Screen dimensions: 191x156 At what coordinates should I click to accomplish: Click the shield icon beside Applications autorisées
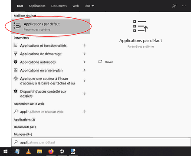(x=16, y=62)
